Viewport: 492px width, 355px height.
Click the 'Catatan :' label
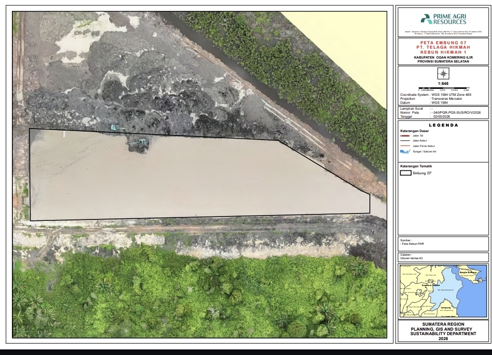pos(406,255)
